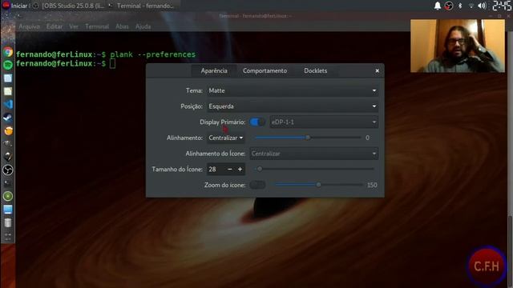
Task: Click the terminal command prompt line
Action: pyautogui.click(x=66, y=64)
